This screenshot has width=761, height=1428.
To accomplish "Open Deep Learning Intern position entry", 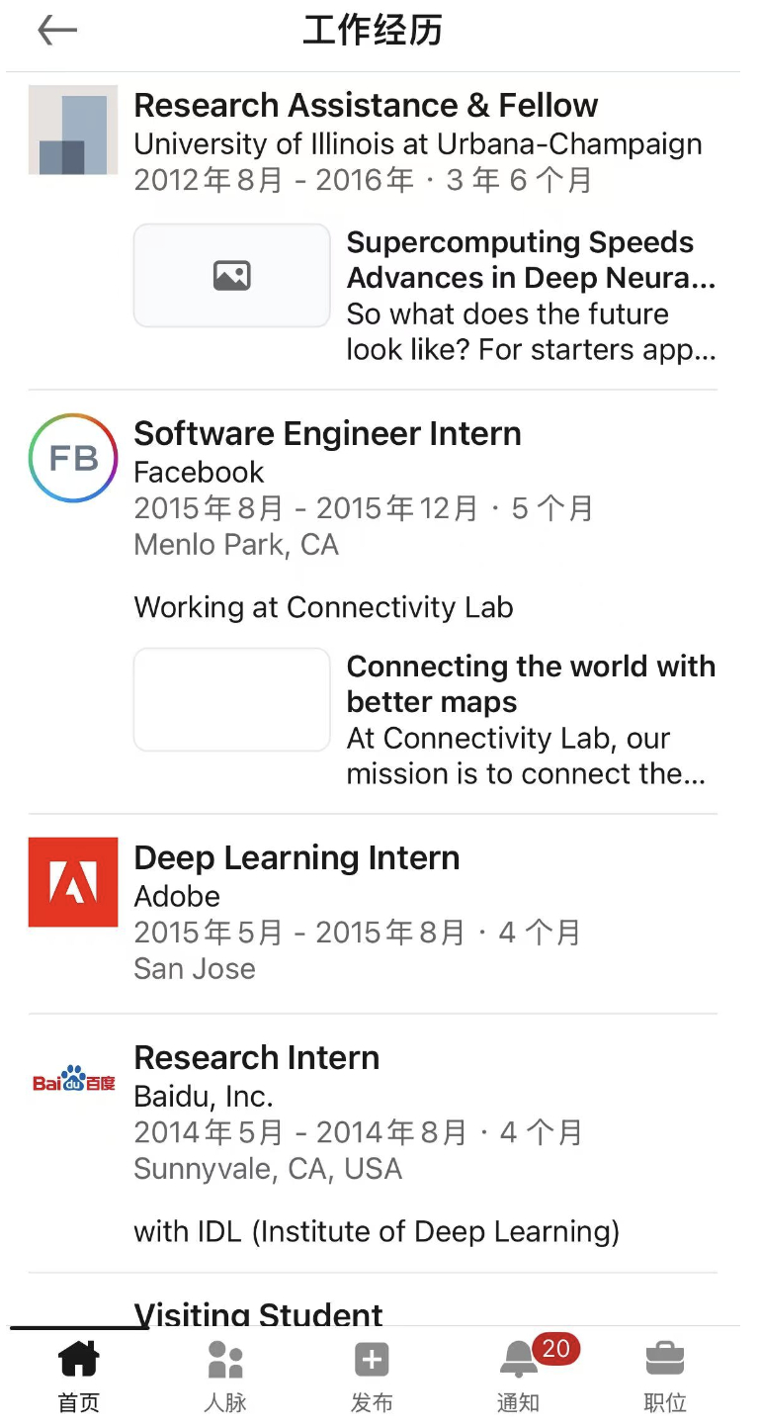I will (296, 857).
